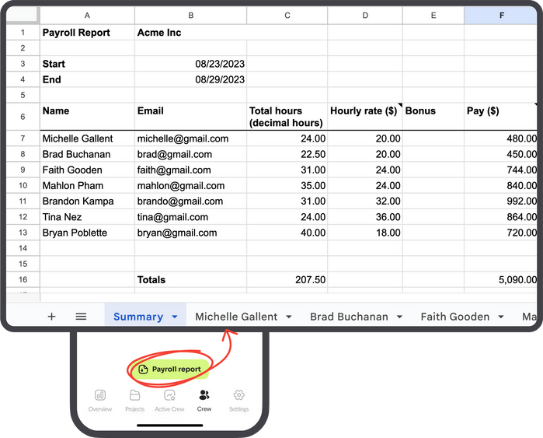This screenshot has height=438, width=543.
Task: Open Michelle Gallent tab dropdown arrow
Action: coord(289,317)
